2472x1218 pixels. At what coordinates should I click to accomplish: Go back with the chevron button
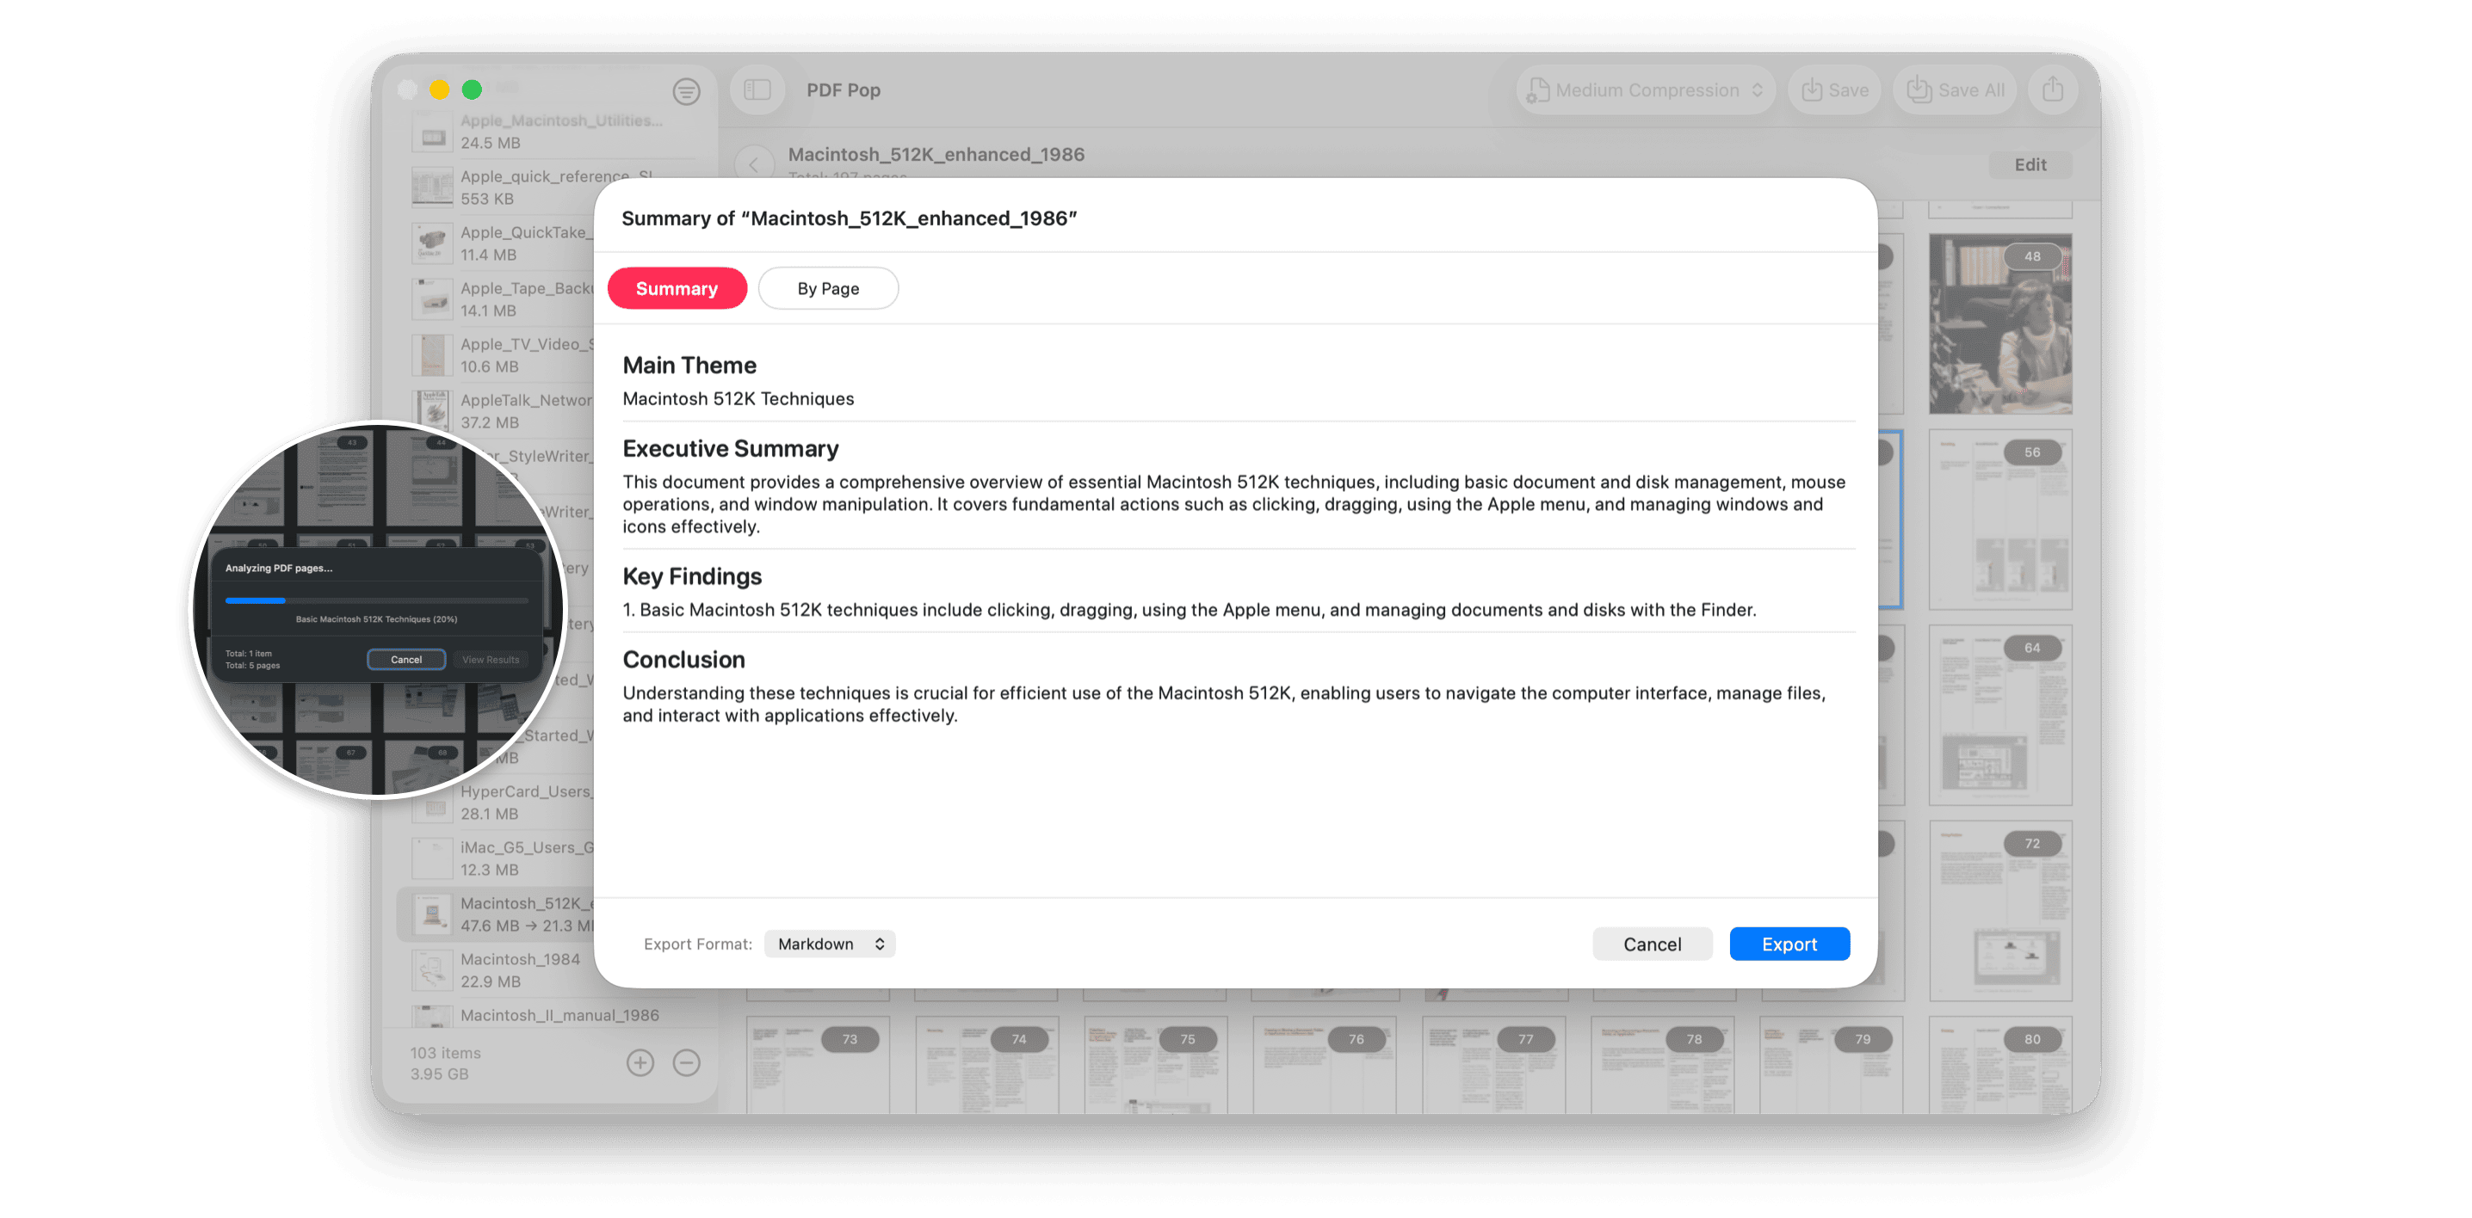tap(754, 164)
